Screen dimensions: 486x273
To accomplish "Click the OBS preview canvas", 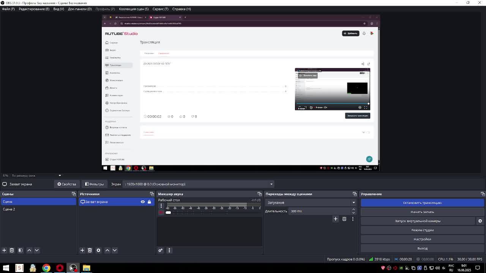I will click(241, 93).
